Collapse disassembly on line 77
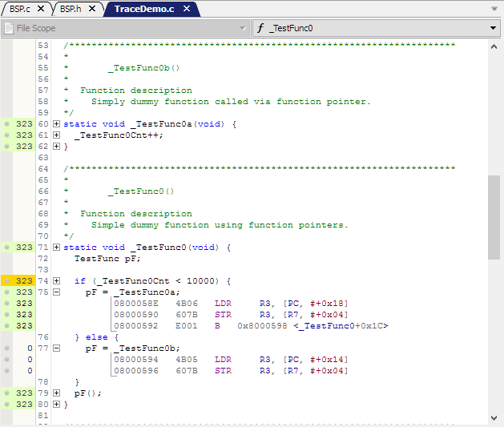This screenshot has width=504, height=427. click(56, 348)
